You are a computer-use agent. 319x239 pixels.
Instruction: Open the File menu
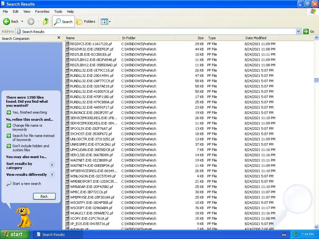[6, 12]
